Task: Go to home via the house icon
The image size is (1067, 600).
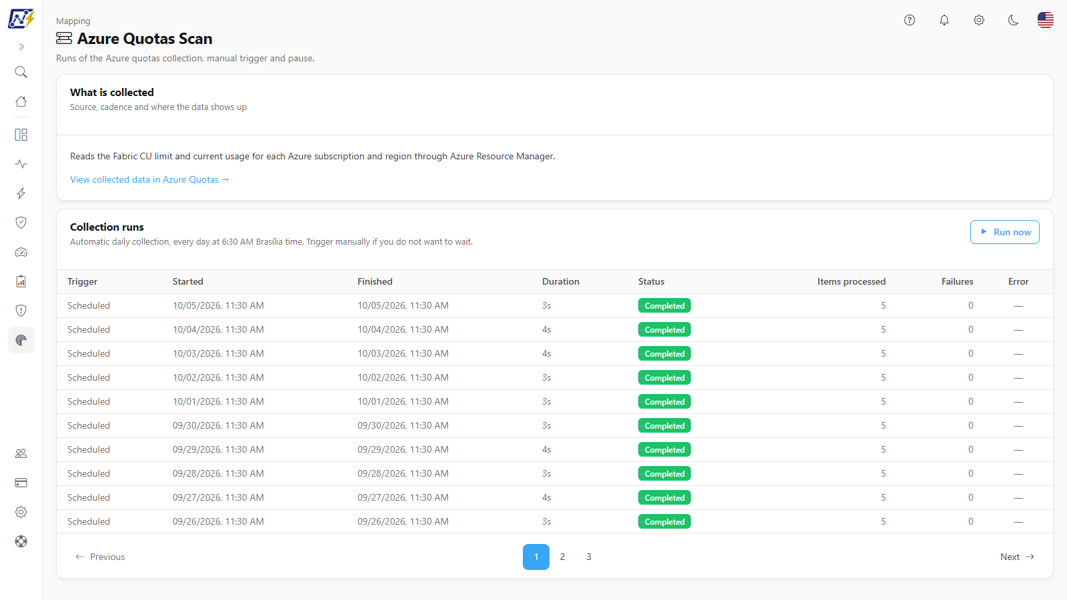Action: pos(21,101)
